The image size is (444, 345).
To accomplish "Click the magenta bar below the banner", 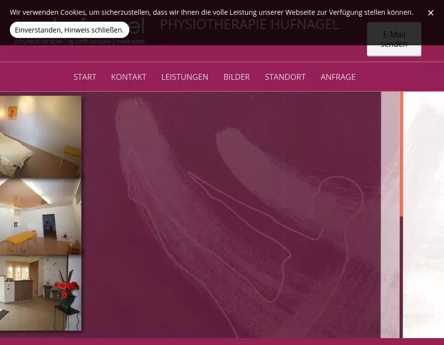I will click(x=222, y=342).
